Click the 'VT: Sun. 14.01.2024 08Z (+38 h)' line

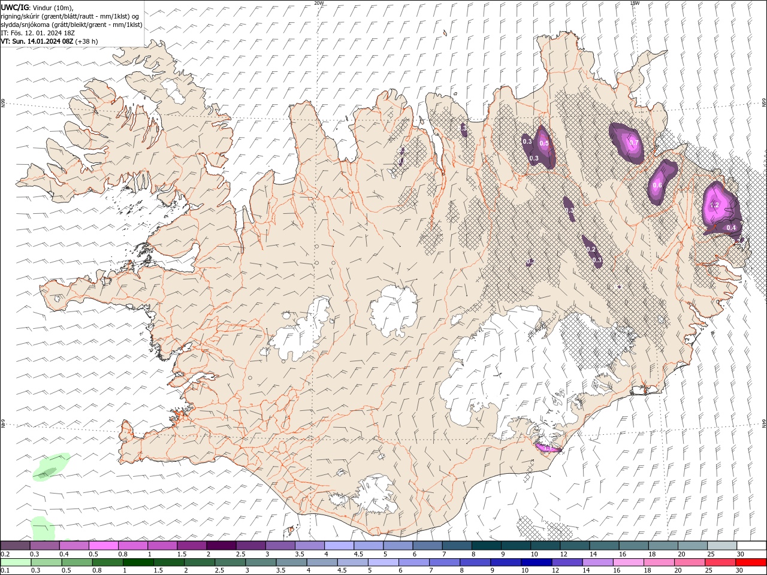pos(49,41)
